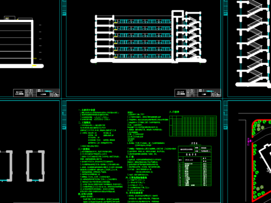Click the green door and window schedule grid
271x203 pixels.
[x=193, y=126]
